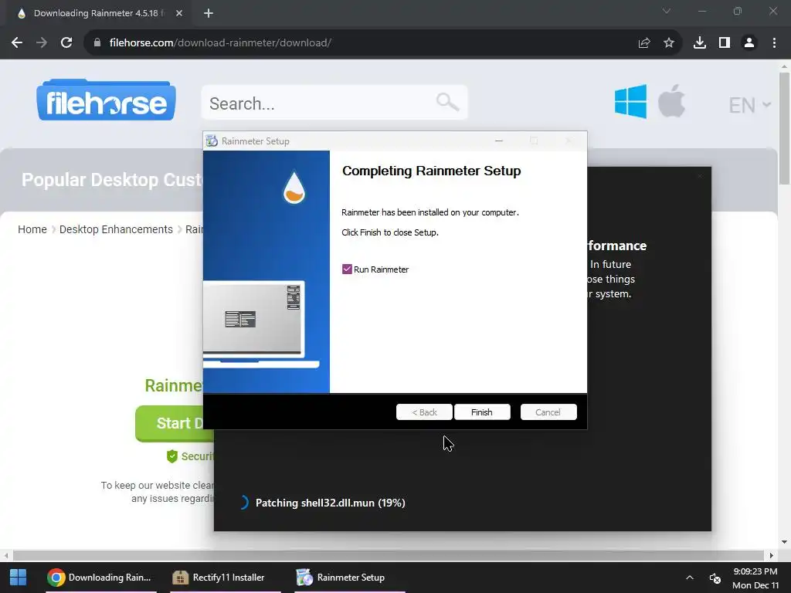The width and height of the screenshot is (791, 593).
Task: Click the green Start Download button
Action: (175, 424)
